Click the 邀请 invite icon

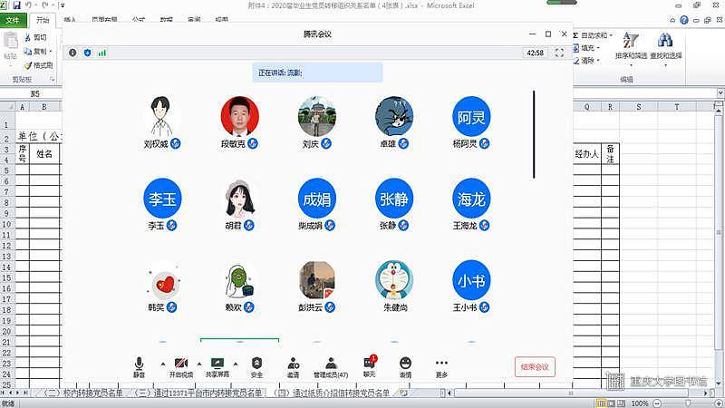[x=293, y=364]
